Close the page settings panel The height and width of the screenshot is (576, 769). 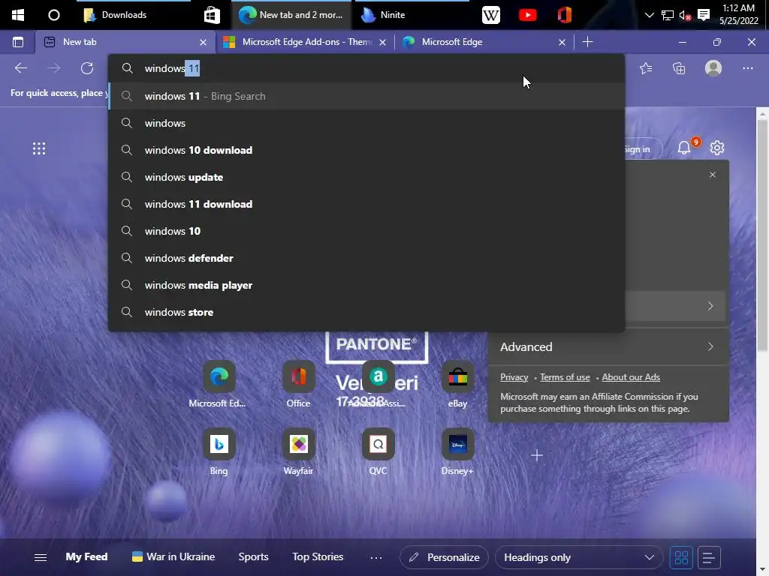pyautogui.click(x=712, y=175)
